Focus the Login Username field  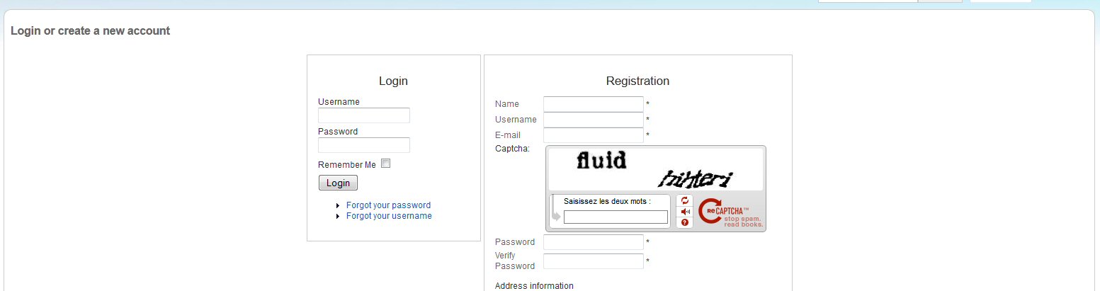[x=364, y=115]
